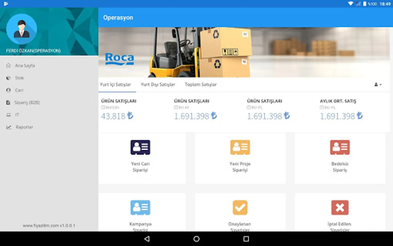Click the BUGÜN calendar icon
This screenshot has width=393, height=246.
[x=103, y=107]
